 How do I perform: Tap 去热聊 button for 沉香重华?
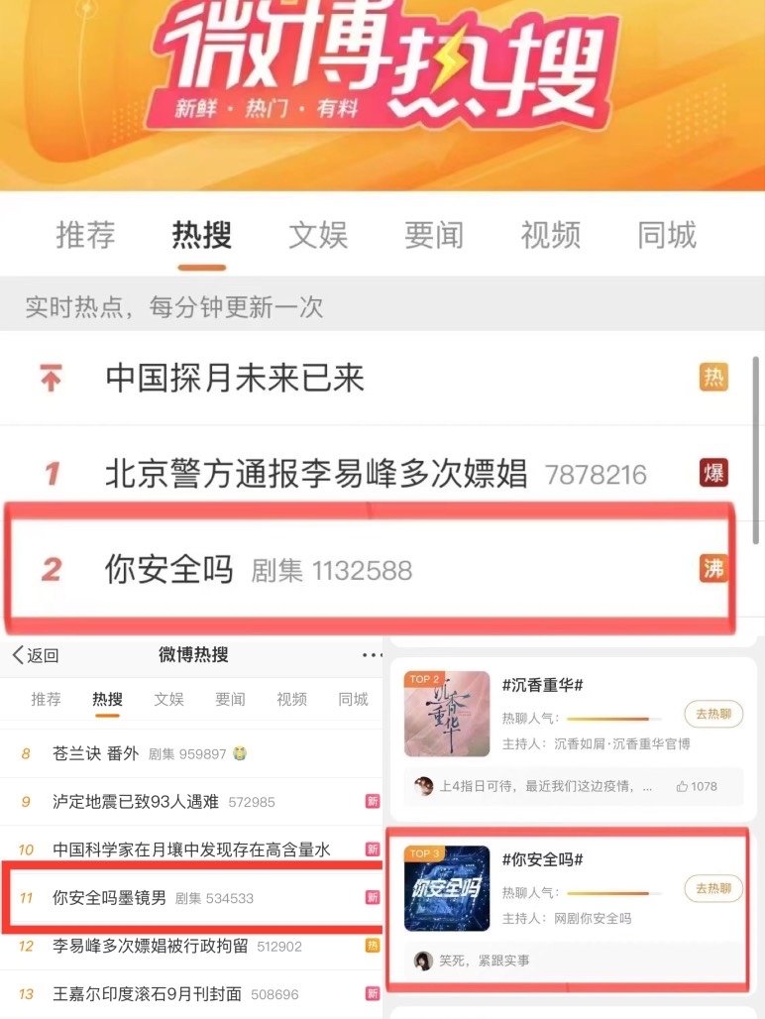coord(713,715)
